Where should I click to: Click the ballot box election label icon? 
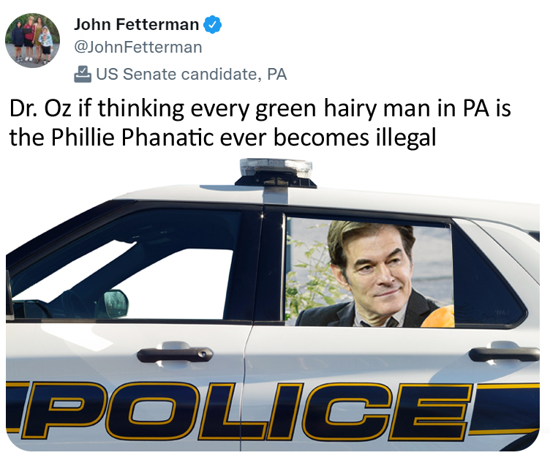click(83, 74)
